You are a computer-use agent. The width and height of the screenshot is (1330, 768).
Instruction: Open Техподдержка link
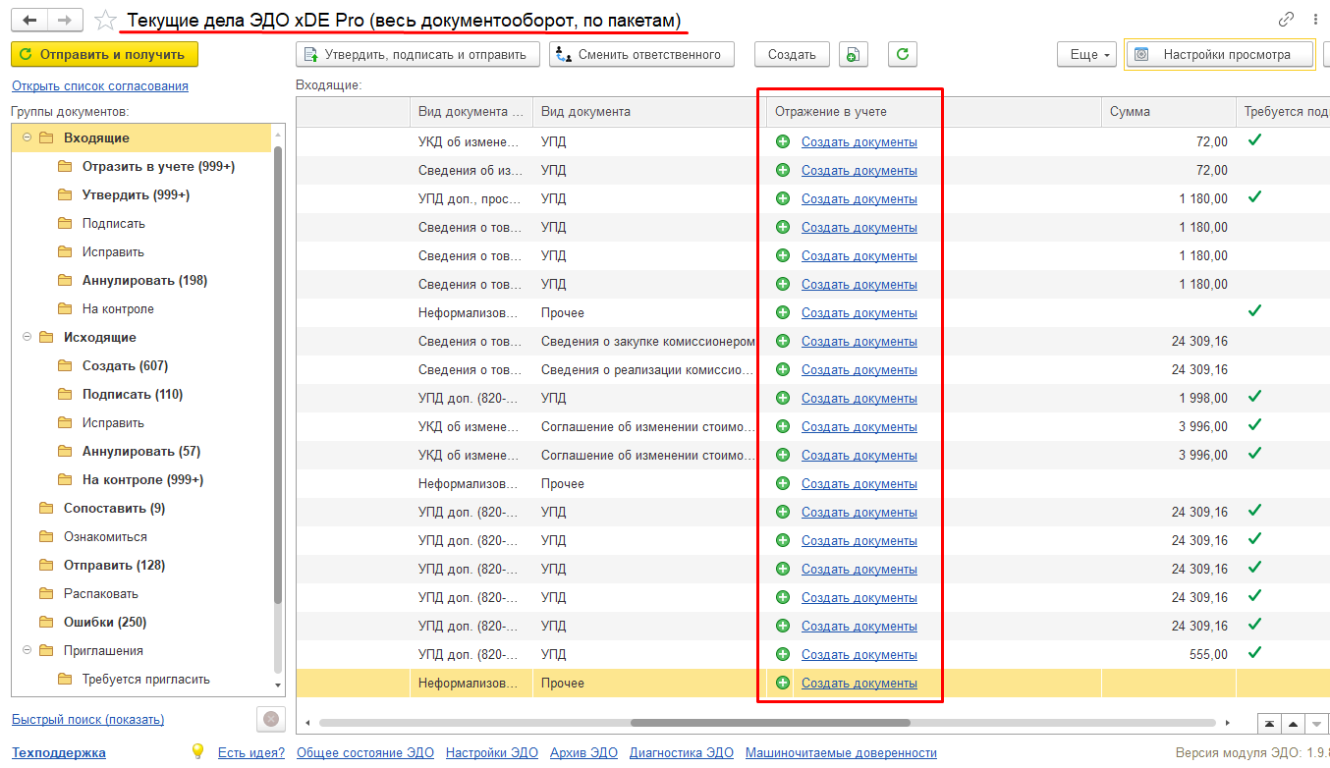pyautogui.click(x=59, y=753)
